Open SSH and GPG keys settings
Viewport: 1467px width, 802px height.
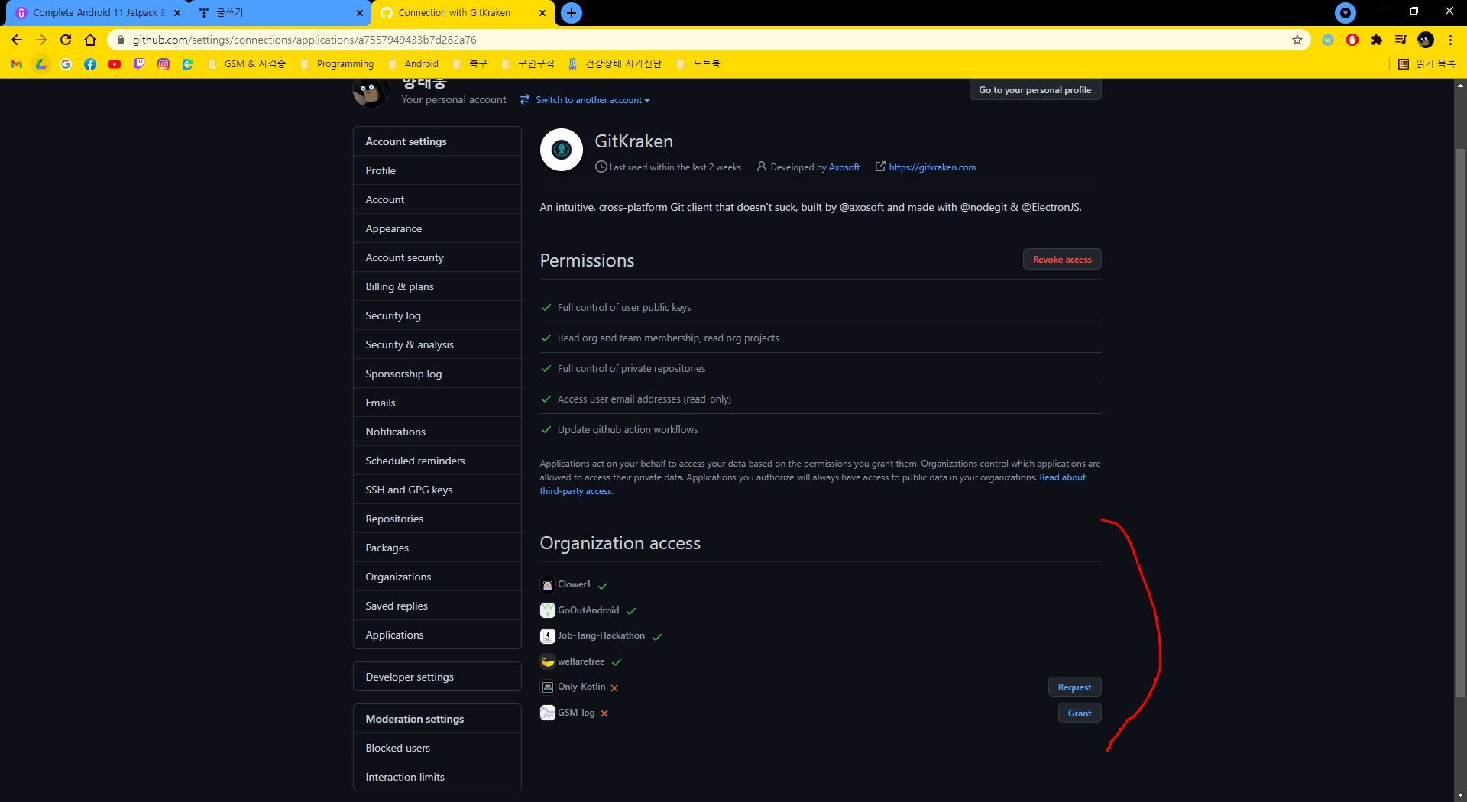437,490
